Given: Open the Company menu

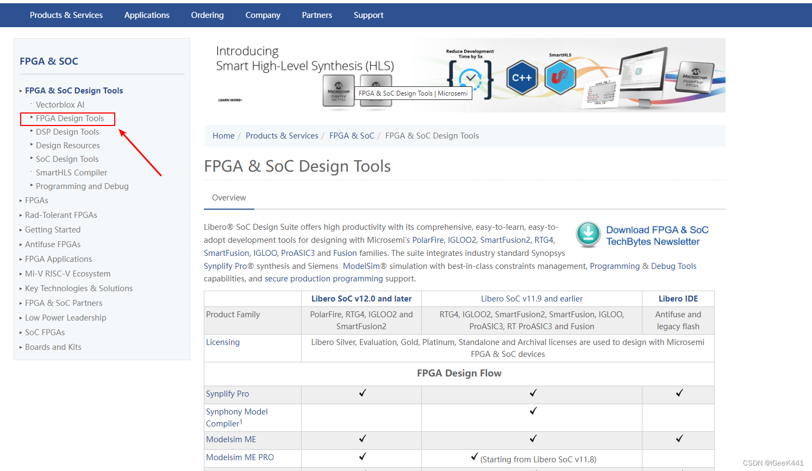Looking at the screenshot, I should 263,15.
